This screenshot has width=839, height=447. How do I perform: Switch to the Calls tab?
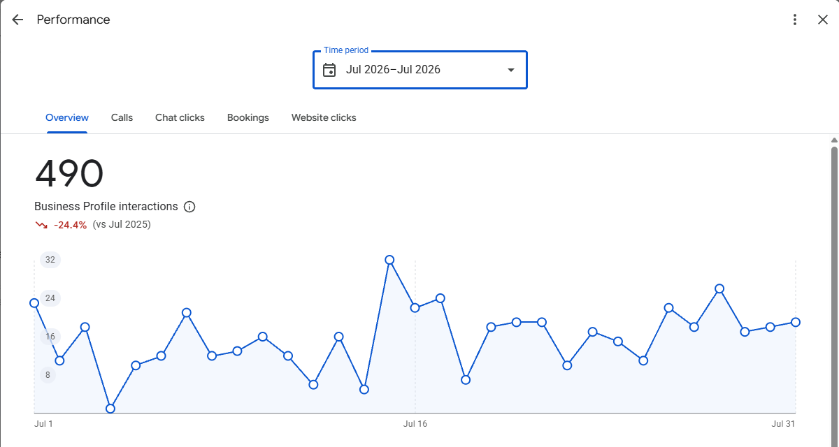(122, 117)
